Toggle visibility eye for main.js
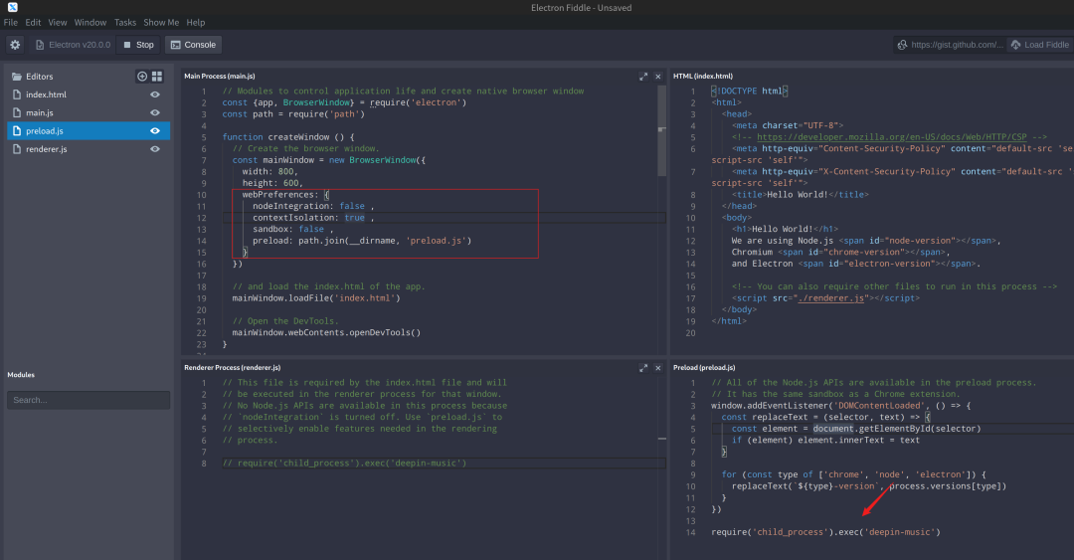Image resolution: width=1074 pixels, height=560 pixels. click(x=155, y=112)
